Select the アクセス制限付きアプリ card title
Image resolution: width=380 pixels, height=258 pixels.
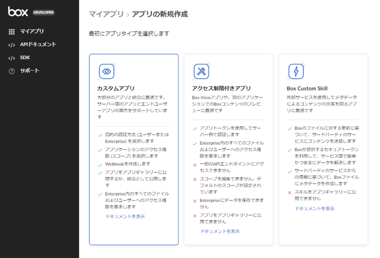[221, 88]
